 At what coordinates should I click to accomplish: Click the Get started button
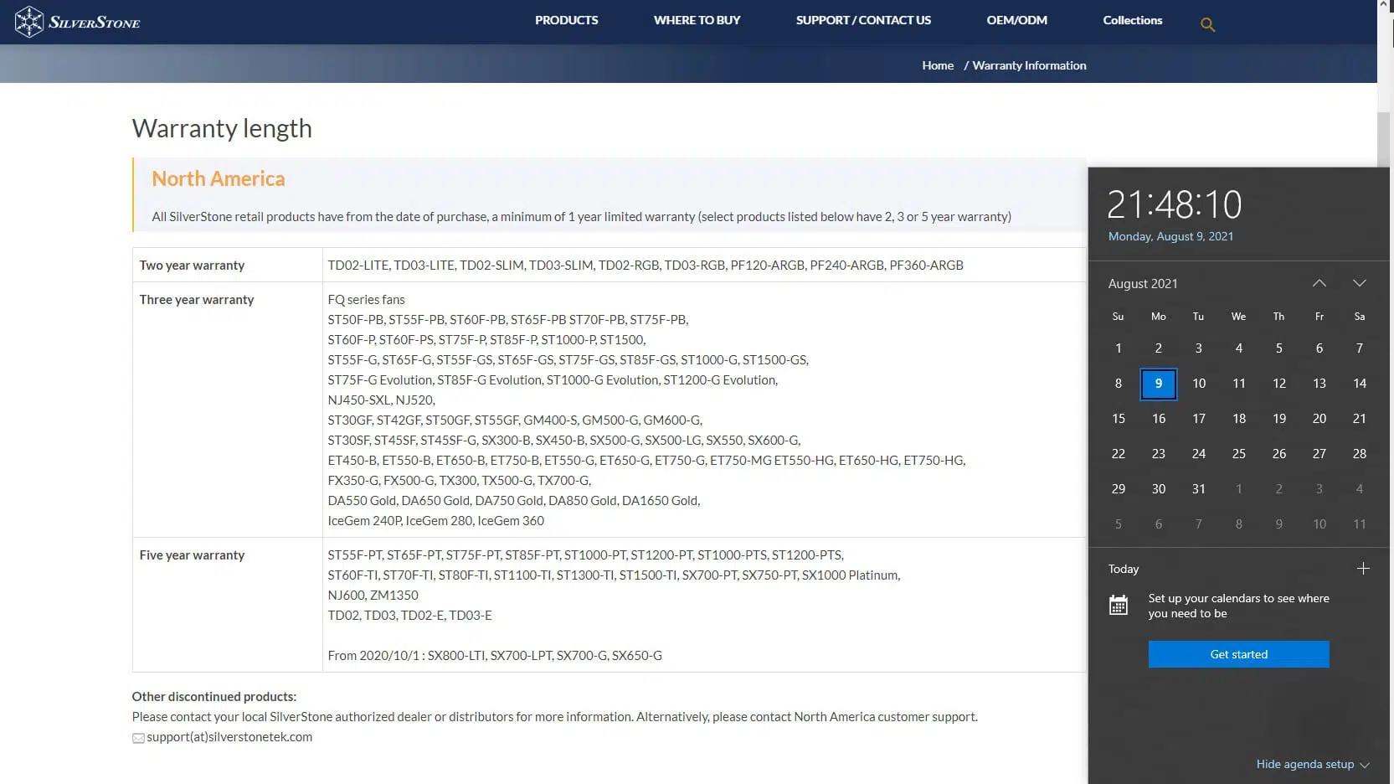pos(1238,654)
